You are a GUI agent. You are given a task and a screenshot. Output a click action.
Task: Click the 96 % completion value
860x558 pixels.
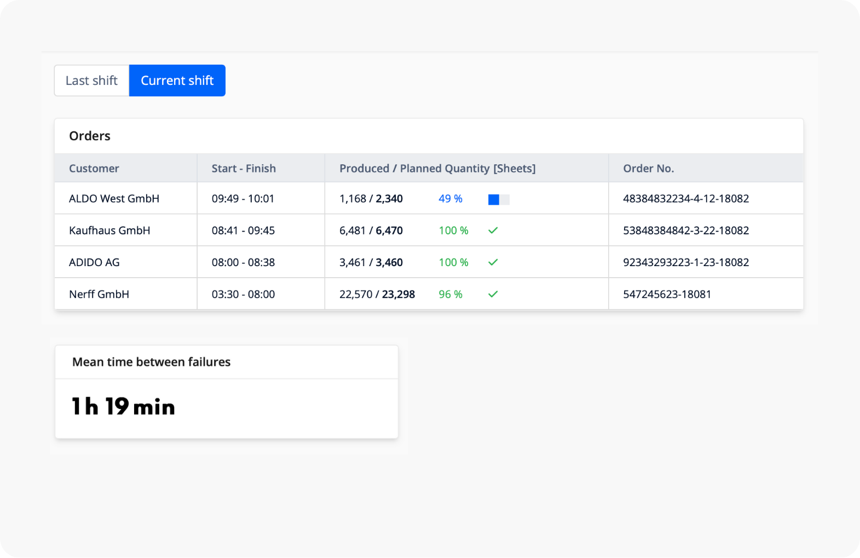click(x=450, y=294)
